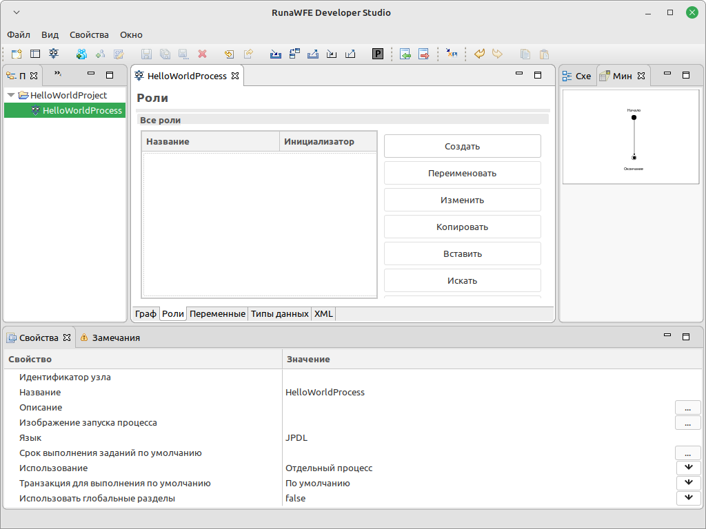This screenshot has width=706, height=529.
Task: Click the black box up-arrow toolbar icon
Action: 350,54
